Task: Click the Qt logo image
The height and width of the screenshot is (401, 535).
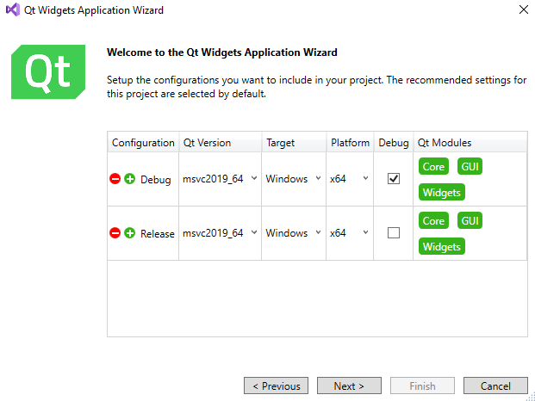Action: pos(48,72)
